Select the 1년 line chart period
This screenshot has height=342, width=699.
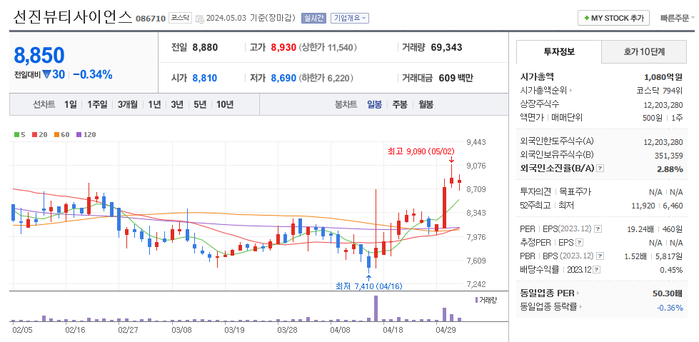[154, 105]
